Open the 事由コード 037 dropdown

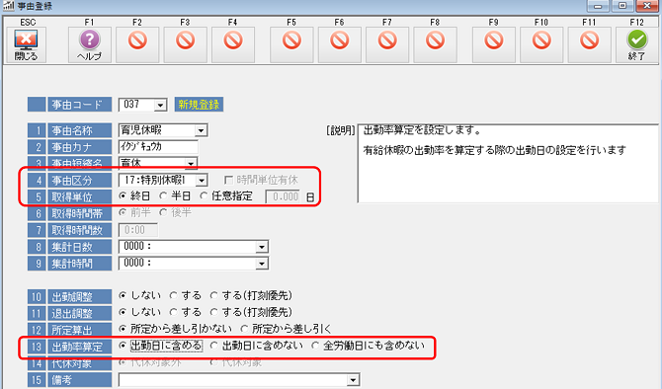pyautogui.click(x=160, y=105)
